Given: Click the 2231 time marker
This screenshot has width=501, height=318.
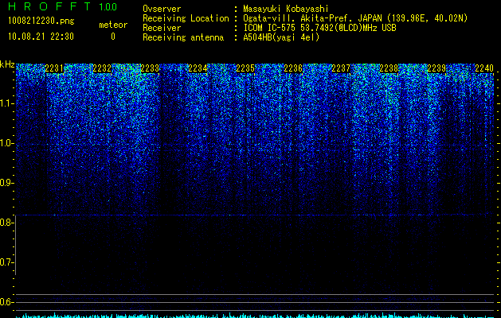Looking at the screenshot, I should (54, 68).
